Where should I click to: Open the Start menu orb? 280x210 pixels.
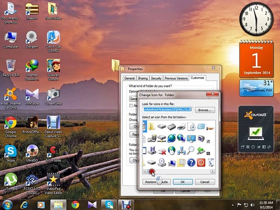(x=7, y=205)
